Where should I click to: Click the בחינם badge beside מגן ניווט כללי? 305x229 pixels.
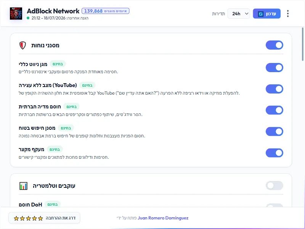(58, 64)
